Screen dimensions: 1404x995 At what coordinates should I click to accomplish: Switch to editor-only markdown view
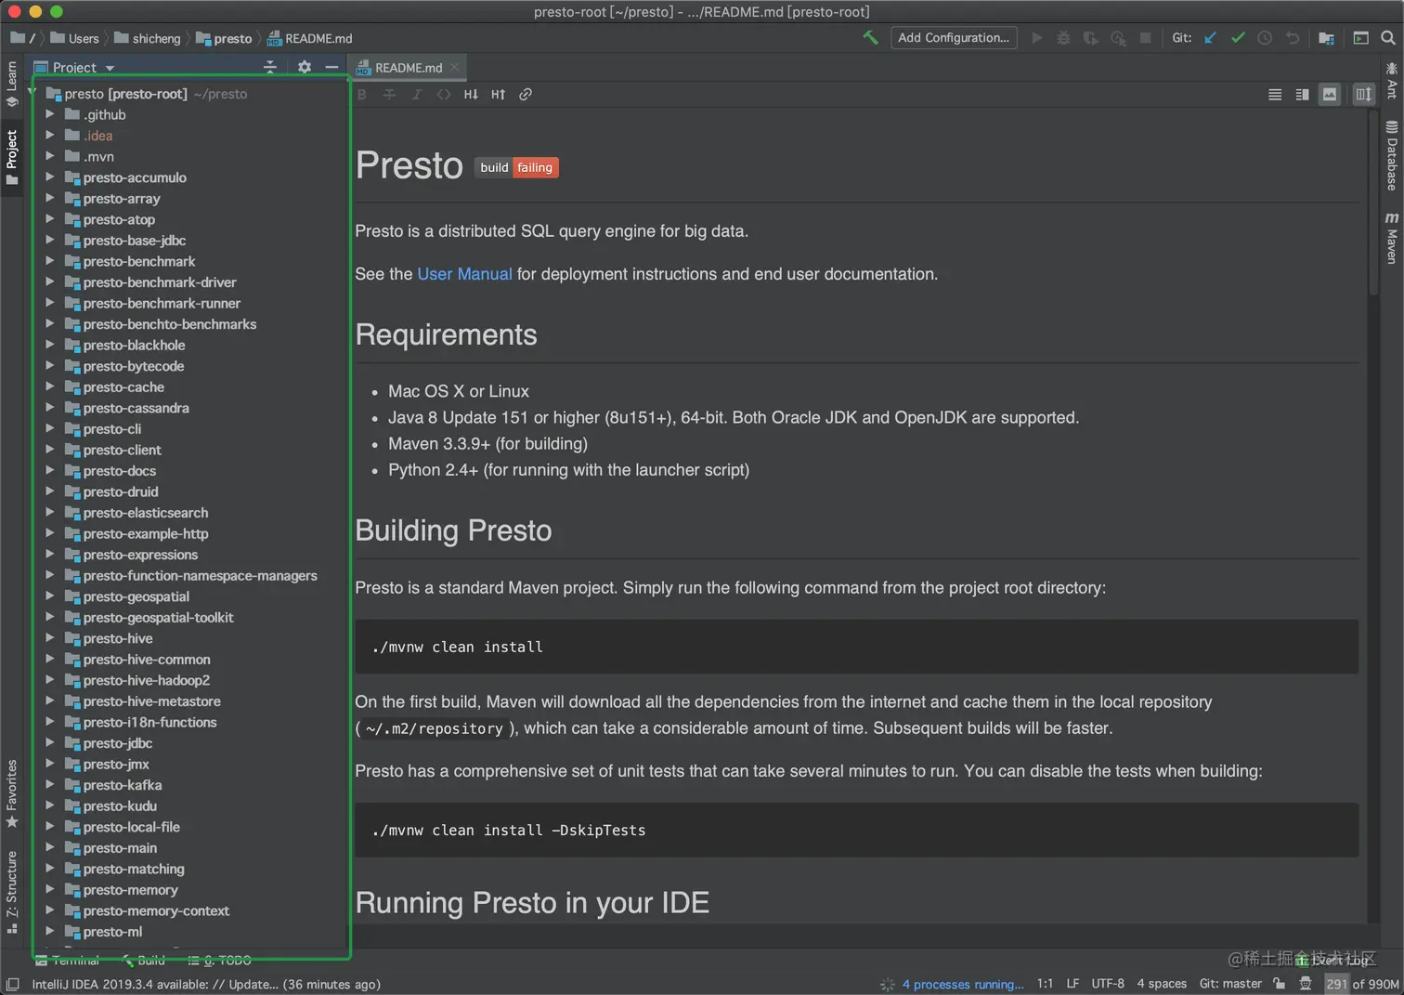point(1275,95)
